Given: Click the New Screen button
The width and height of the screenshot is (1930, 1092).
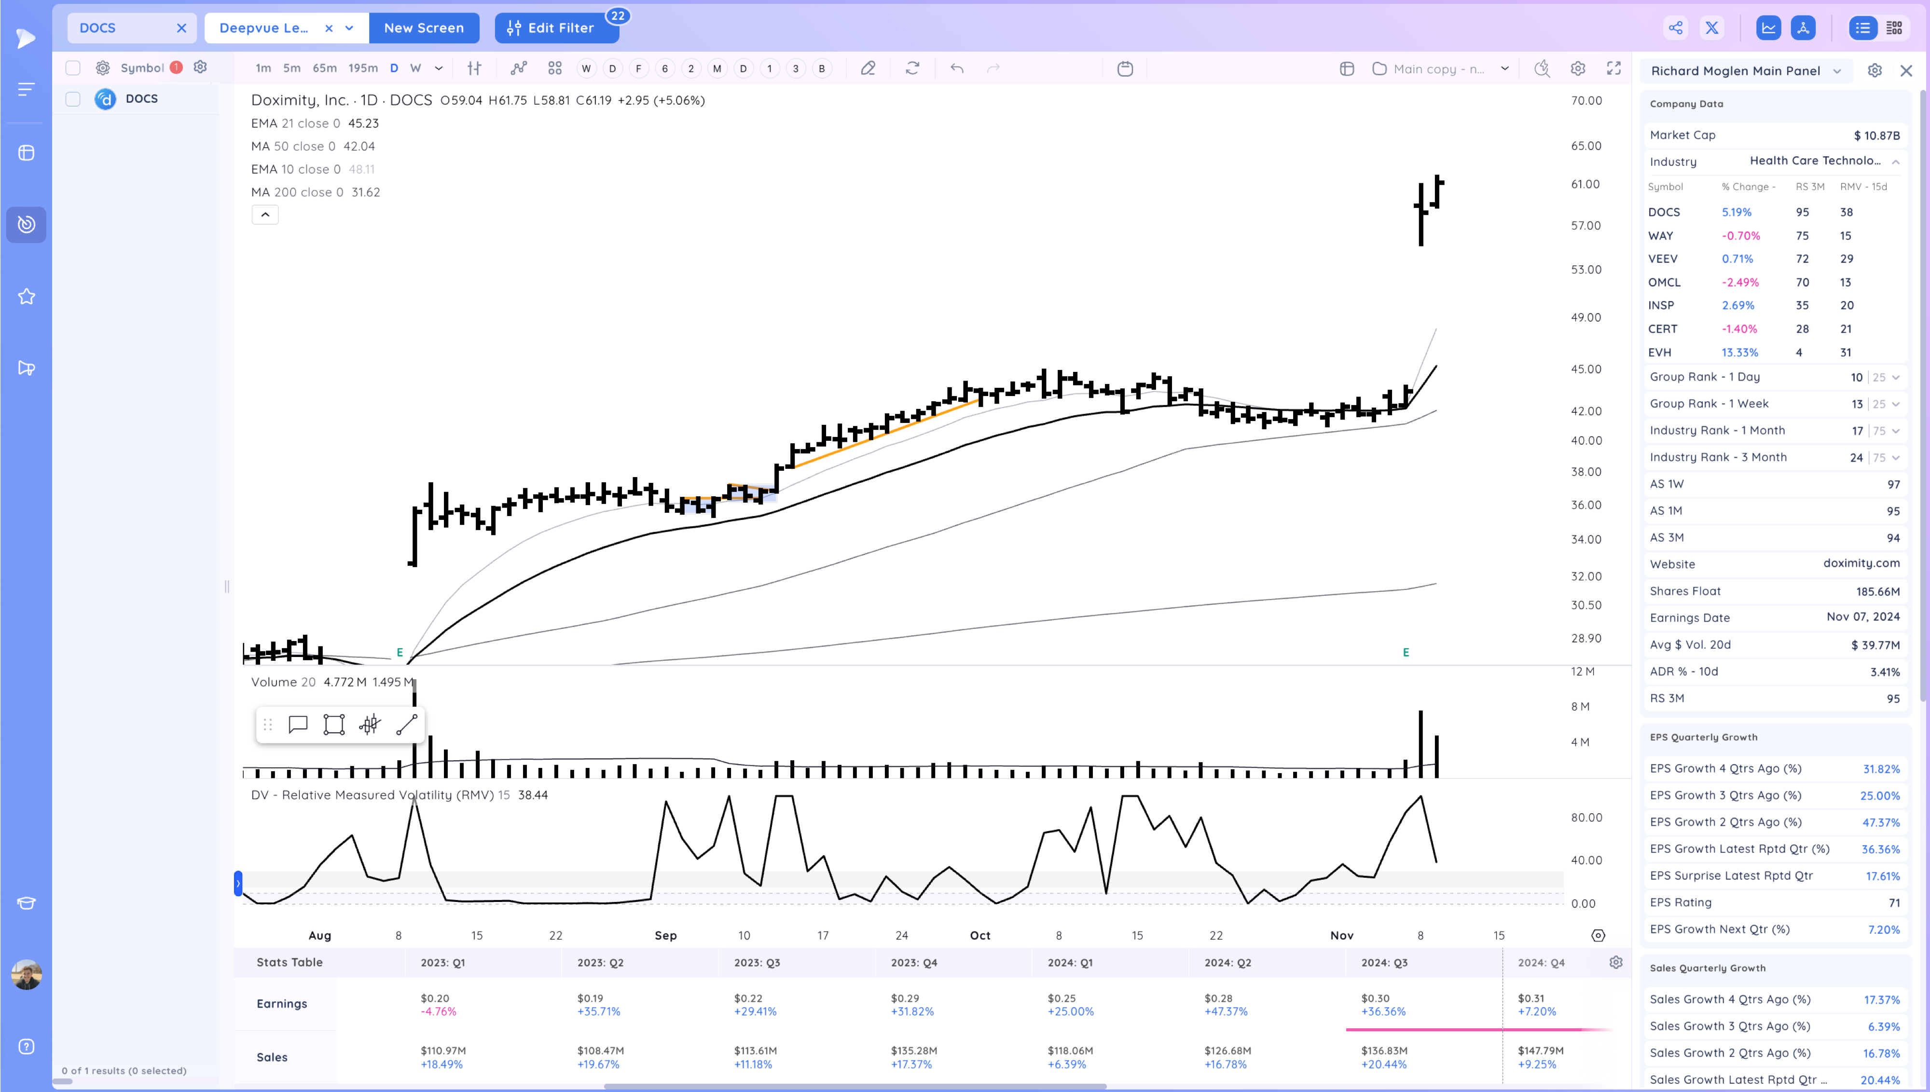Looking at the screenshot, I should 424,28.
